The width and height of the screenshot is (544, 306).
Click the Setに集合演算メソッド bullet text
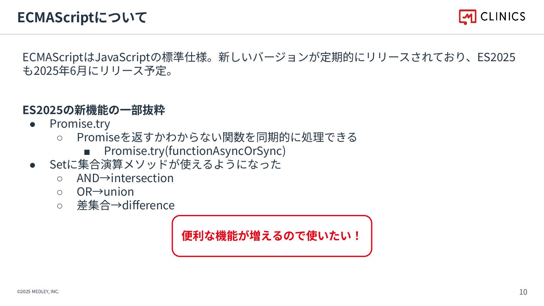pyautogui.click(x=165, y=164)
